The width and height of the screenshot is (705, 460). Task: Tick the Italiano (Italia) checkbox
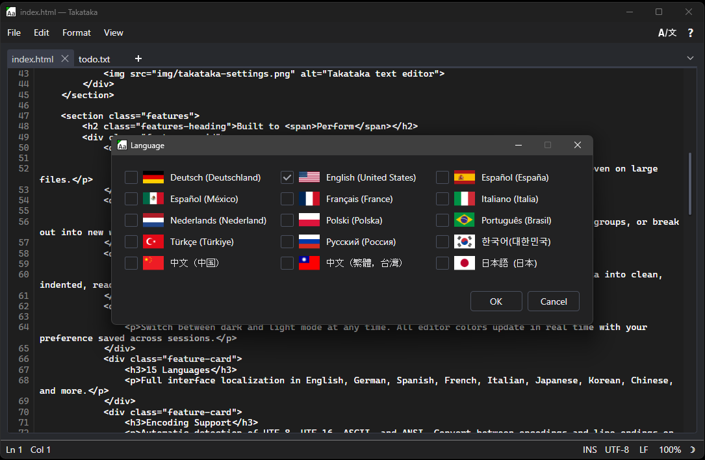pyautogui.click(x=442, y=199)
